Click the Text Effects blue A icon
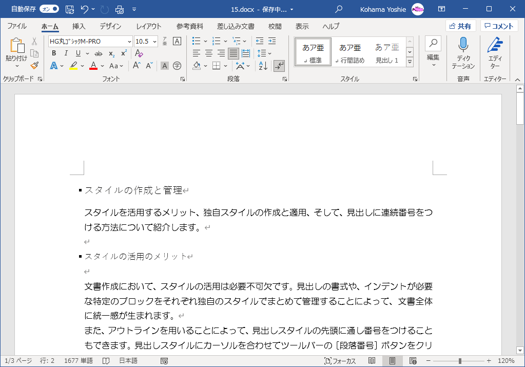 tap(53, 66)
